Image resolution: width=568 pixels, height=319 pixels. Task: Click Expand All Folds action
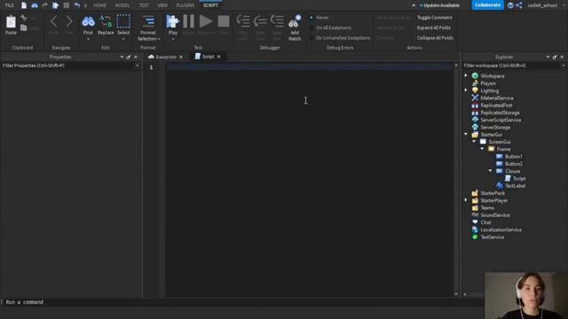pyautogui.click(x=434, y=27)
